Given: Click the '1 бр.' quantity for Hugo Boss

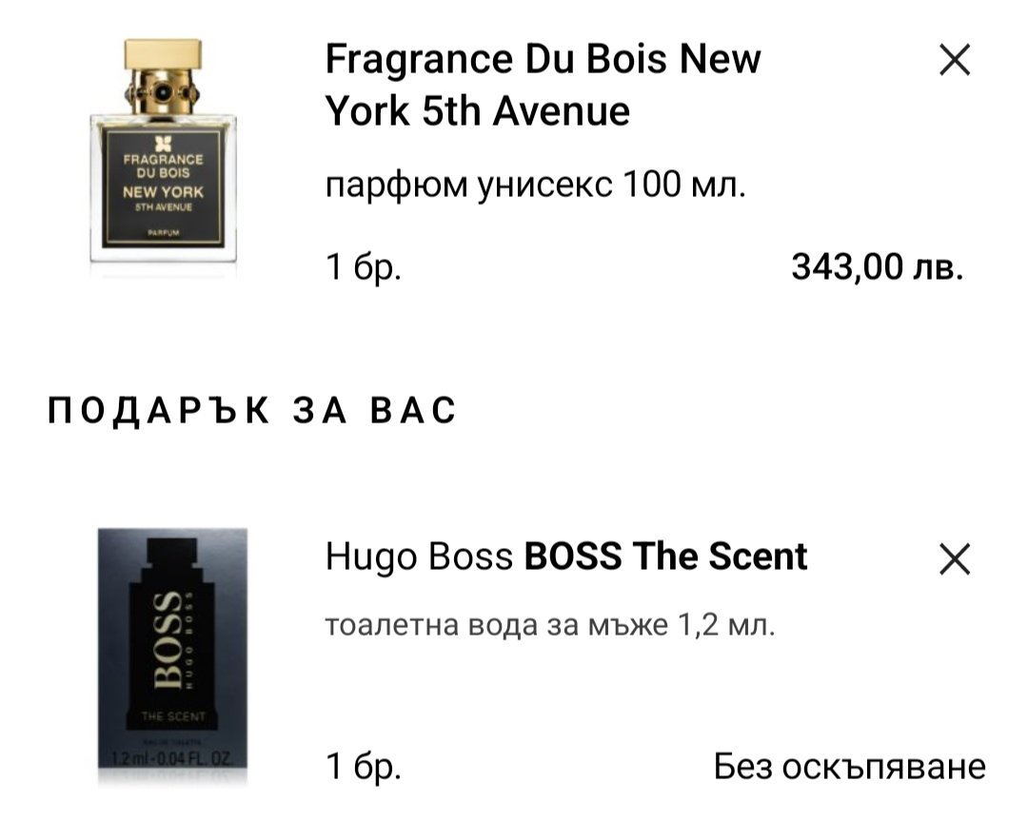Looking at the screenshot, I should [x=364, y=766].
